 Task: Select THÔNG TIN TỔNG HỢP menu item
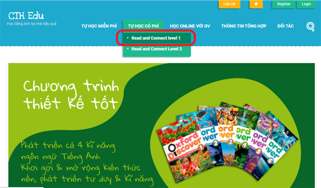(x=244, y=26)
